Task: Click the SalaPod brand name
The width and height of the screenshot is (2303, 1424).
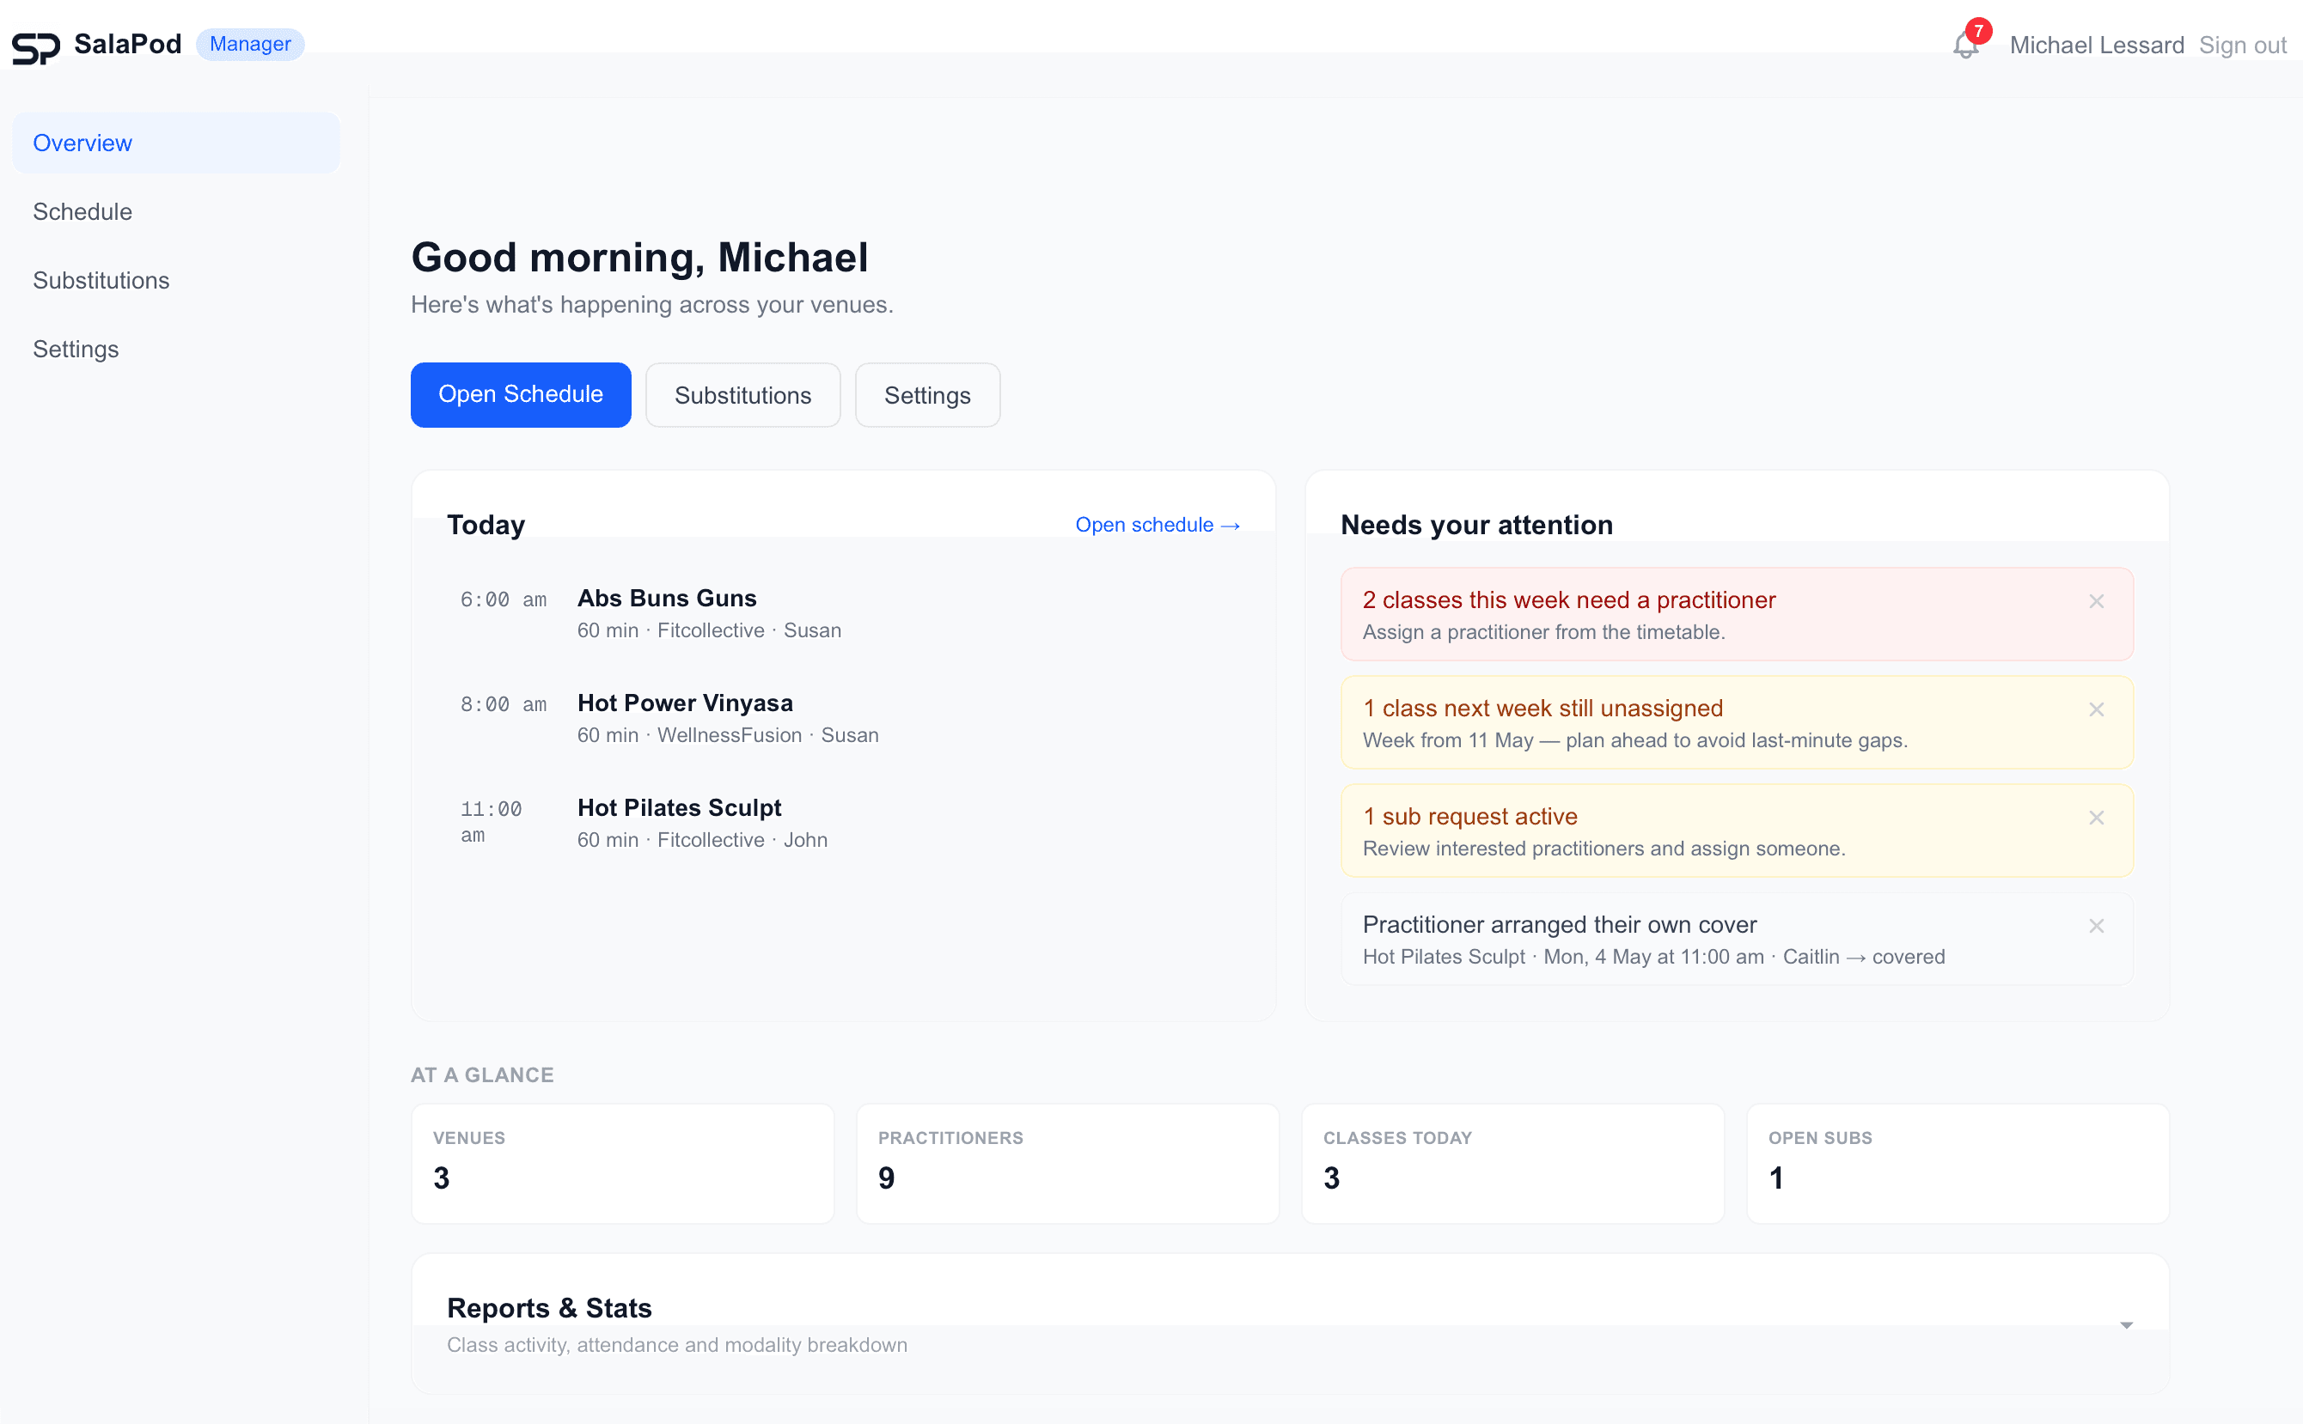Action: [x=127, y=45]
